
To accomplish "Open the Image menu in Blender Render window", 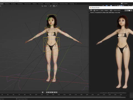I will tap(106, 11).
